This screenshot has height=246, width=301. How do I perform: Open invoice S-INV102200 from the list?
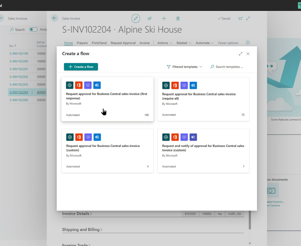click(19, 61)
